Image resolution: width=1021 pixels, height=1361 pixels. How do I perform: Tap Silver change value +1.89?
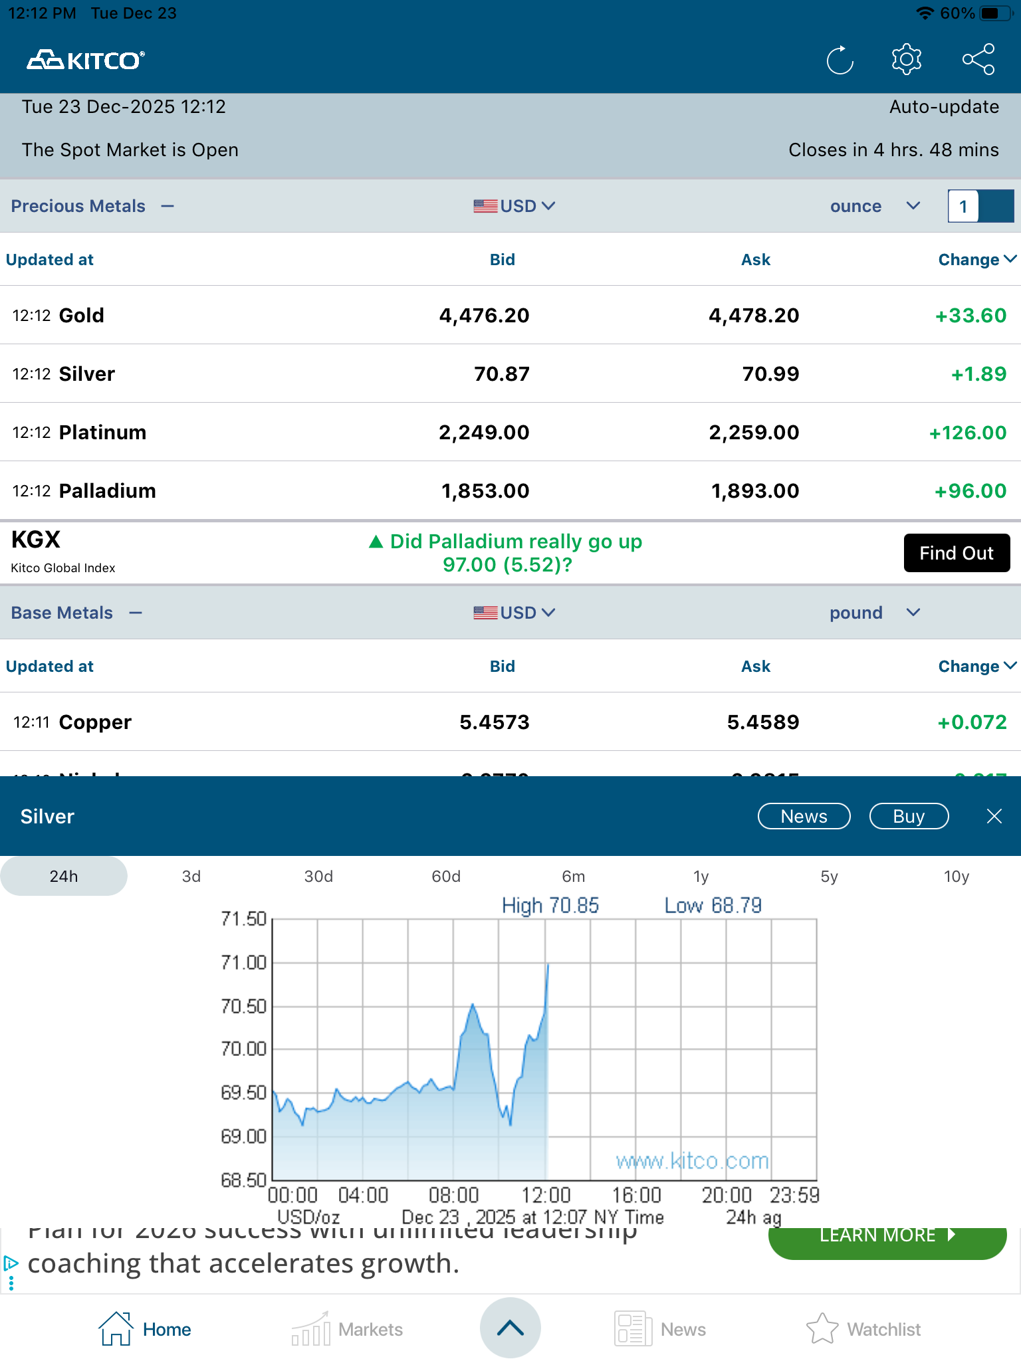[978, 373]
